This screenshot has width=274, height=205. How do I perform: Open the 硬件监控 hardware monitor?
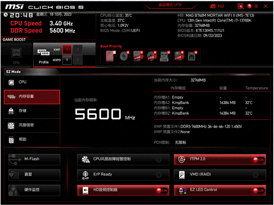pyautogui.click(x=34, y=190)
